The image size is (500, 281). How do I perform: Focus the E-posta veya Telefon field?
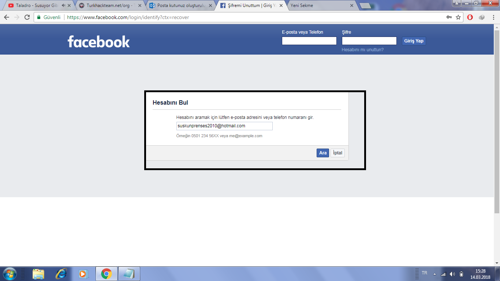coord(309,41)
